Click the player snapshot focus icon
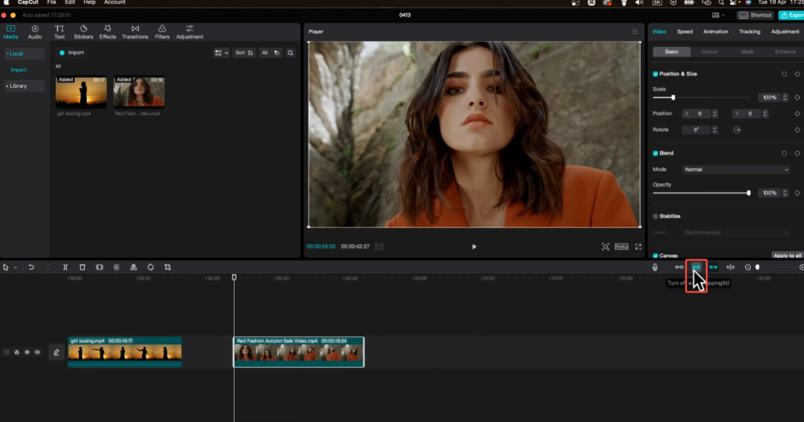The width and height of the screenshot is (804, 422). click(x=605, y=247)
